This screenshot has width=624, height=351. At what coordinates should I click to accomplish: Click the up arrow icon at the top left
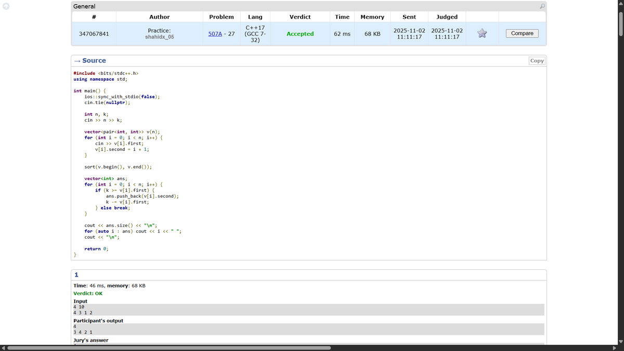6,7
